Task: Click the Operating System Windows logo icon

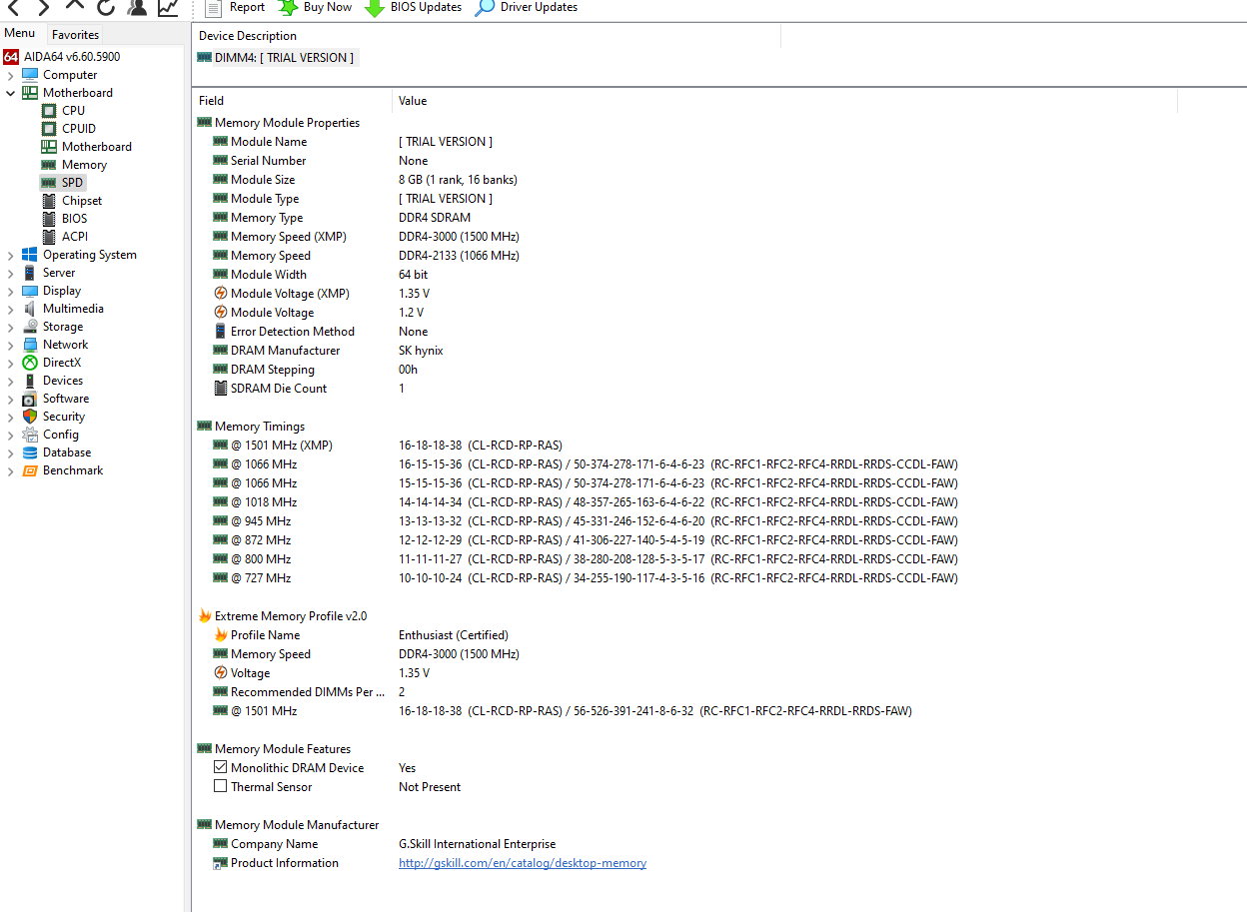Action: pyautogui.click(x=30, y=255)
